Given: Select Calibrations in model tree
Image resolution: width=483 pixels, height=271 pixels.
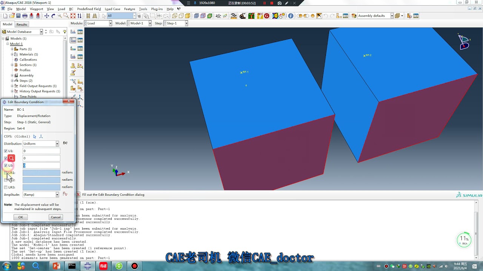Looking at the screenshot, I should 28,59.
